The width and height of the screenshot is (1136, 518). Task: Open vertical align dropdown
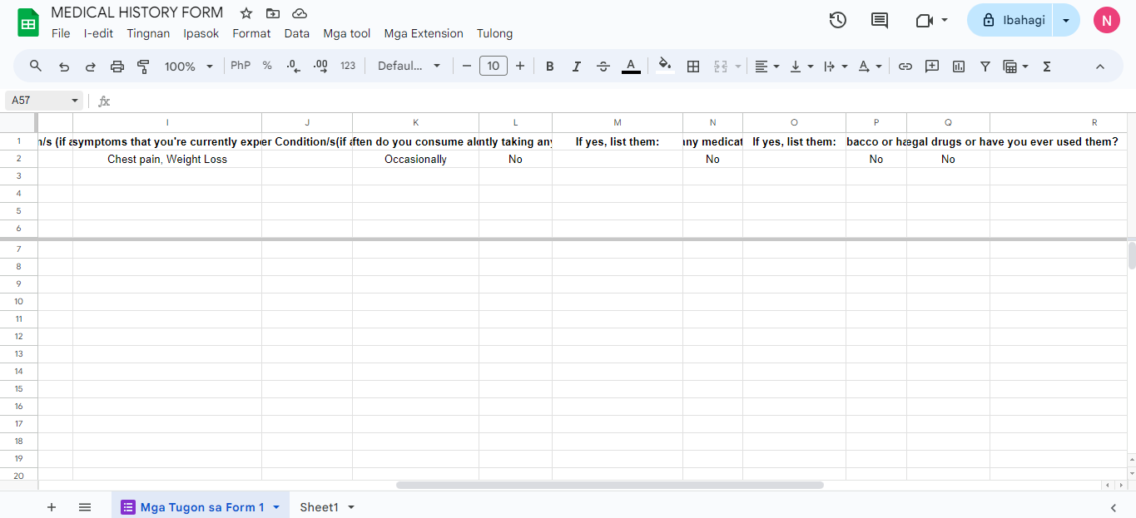coord(801,66)
